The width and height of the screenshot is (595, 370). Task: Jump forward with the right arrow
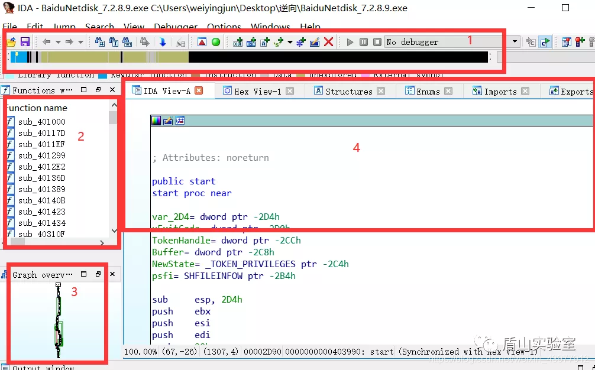(69, 42)
